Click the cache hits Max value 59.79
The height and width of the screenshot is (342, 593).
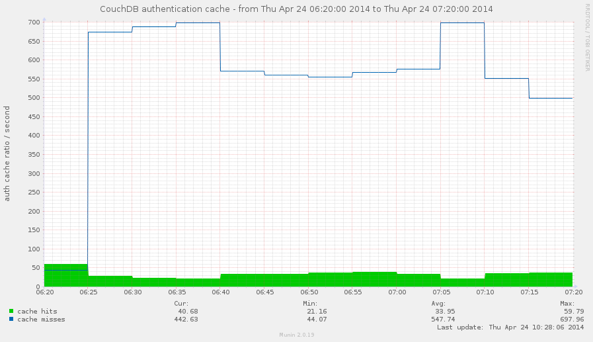pos(574,312)
